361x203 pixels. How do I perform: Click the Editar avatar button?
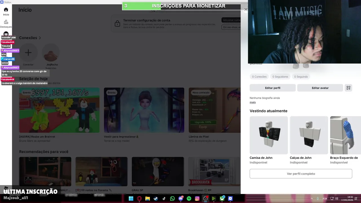[320, 88]
